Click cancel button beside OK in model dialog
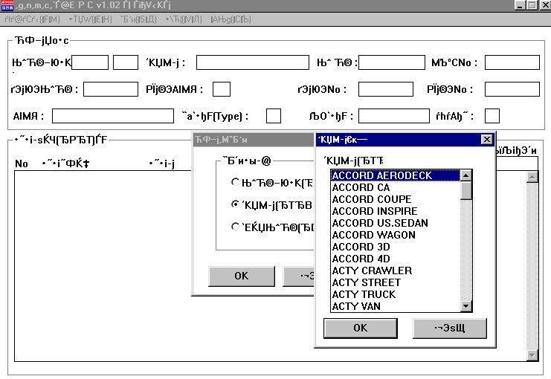Image resolution: width=551 pixels, height=379 pixels. (450, 328)
